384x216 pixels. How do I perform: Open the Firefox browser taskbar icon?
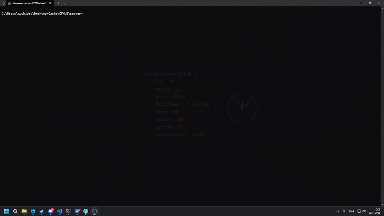[33, 211]
